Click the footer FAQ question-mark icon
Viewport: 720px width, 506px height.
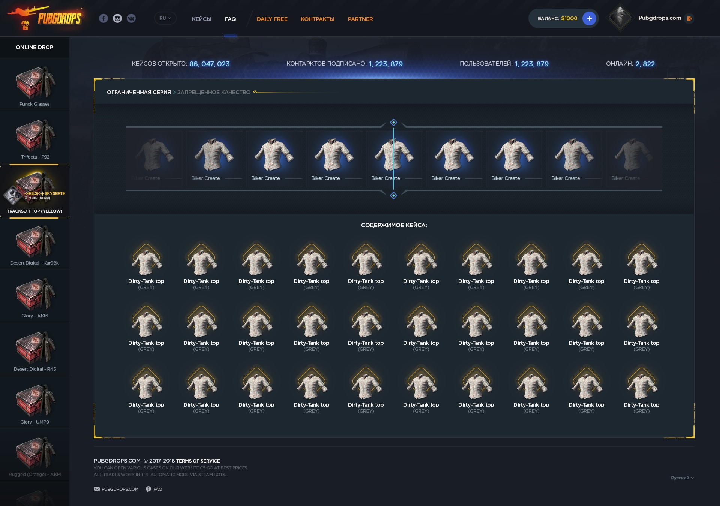[x=148, y=489]
